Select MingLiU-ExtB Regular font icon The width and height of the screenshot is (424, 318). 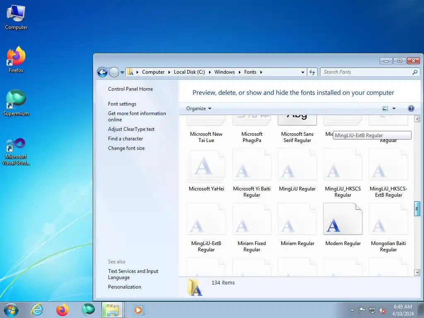(206, 219)
